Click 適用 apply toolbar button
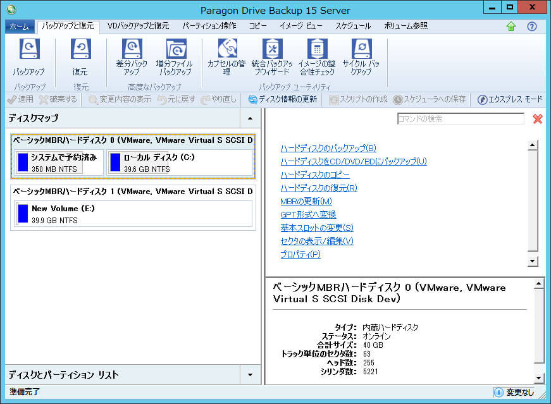Image resolution: width=551 pixels, height=404 pixels. tap(20, 99)
